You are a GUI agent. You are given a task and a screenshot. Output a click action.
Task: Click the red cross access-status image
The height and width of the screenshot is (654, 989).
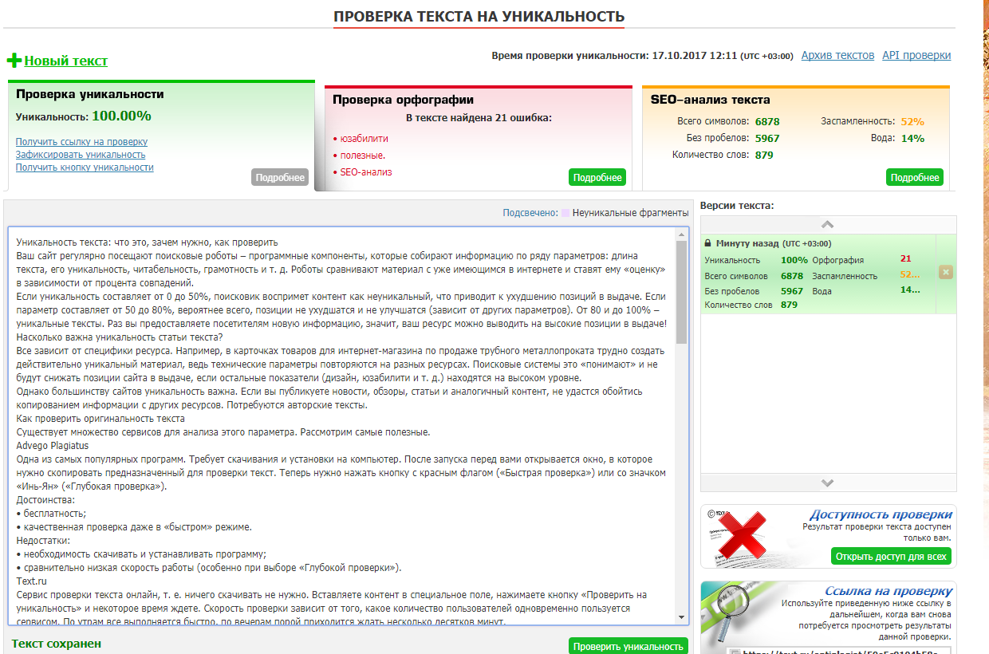(741, 536)
